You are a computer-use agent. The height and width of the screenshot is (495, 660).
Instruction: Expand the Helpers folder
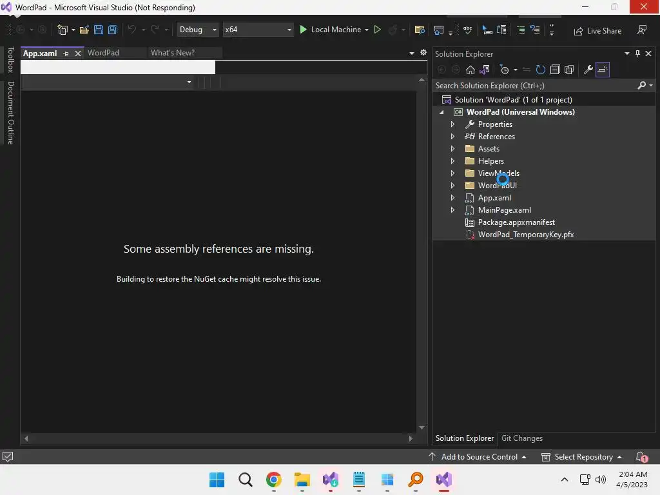pyautogui.click(x=452, y=160)
